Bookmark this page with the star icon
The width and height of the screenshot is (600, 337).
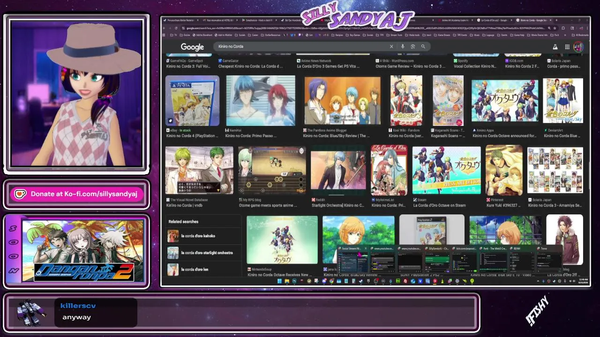pos(555,28)
